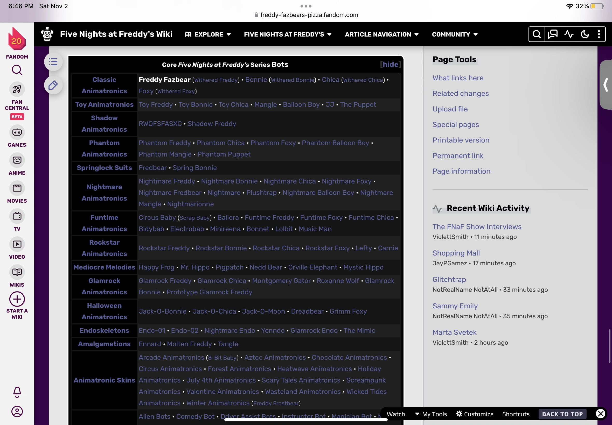Click Watch in the bottom toolbar
This screenshot has height=425, width=612.
click(396, 414)
